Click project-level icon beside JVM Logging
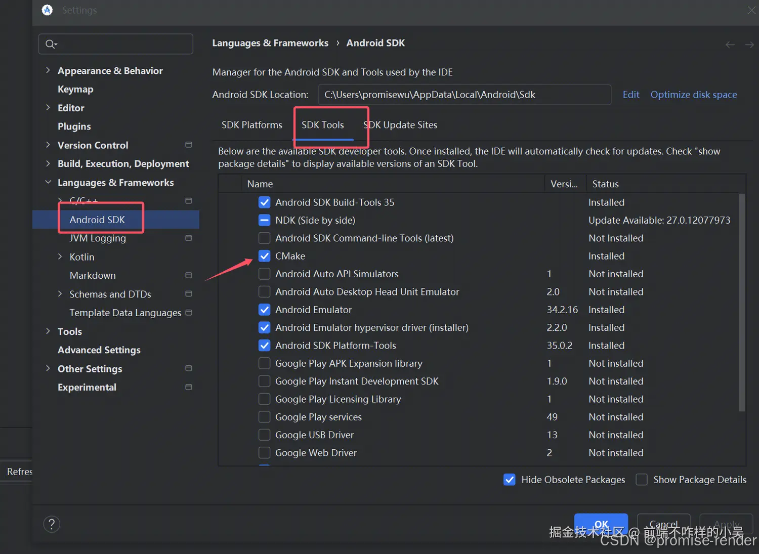Viewport: 759px width, 554px height. tap(189, 238)
